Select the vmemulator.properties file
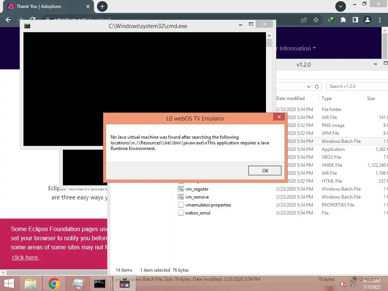 click(208, 205)
